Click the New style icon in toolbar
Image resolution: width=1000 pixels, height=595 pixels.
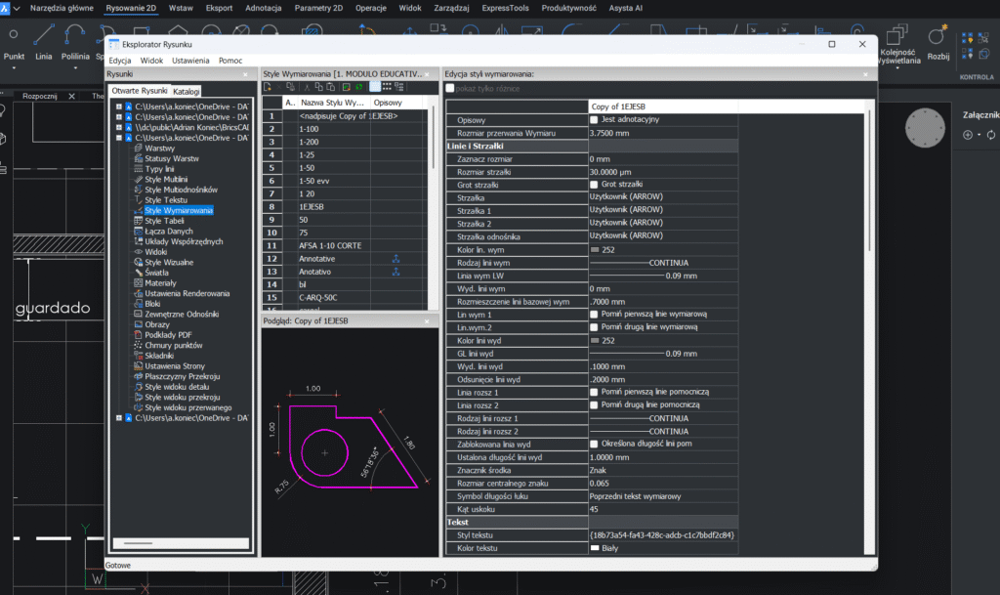click(x=269, y=87)
